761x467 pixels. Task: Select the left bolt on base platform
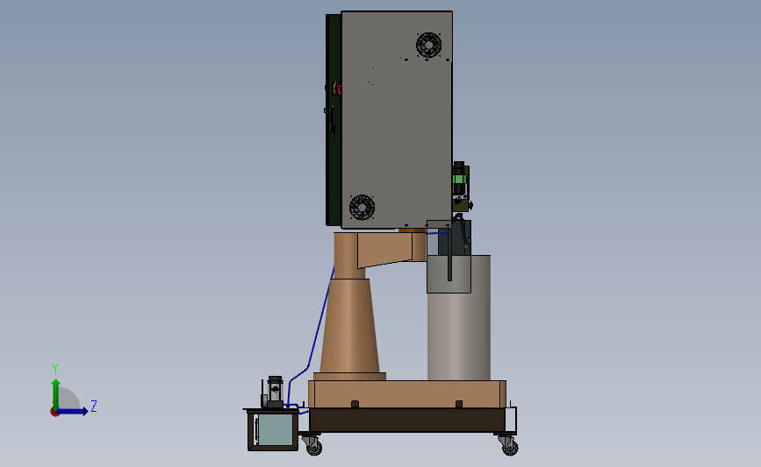pos(355,404)
